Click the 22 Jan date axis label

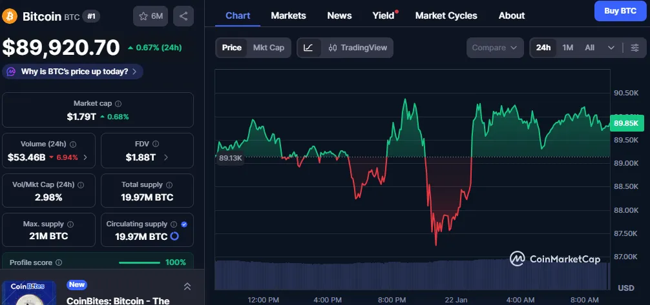click(456, 300)
